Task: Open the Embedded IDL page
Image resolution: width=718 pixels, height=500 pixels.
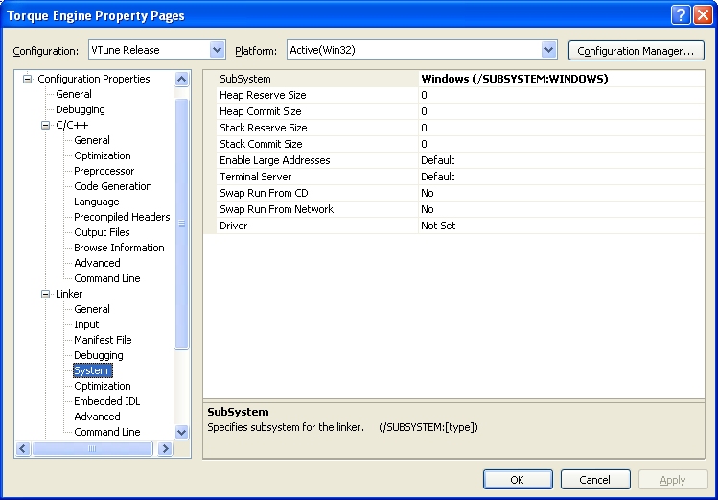Action: 106,401
